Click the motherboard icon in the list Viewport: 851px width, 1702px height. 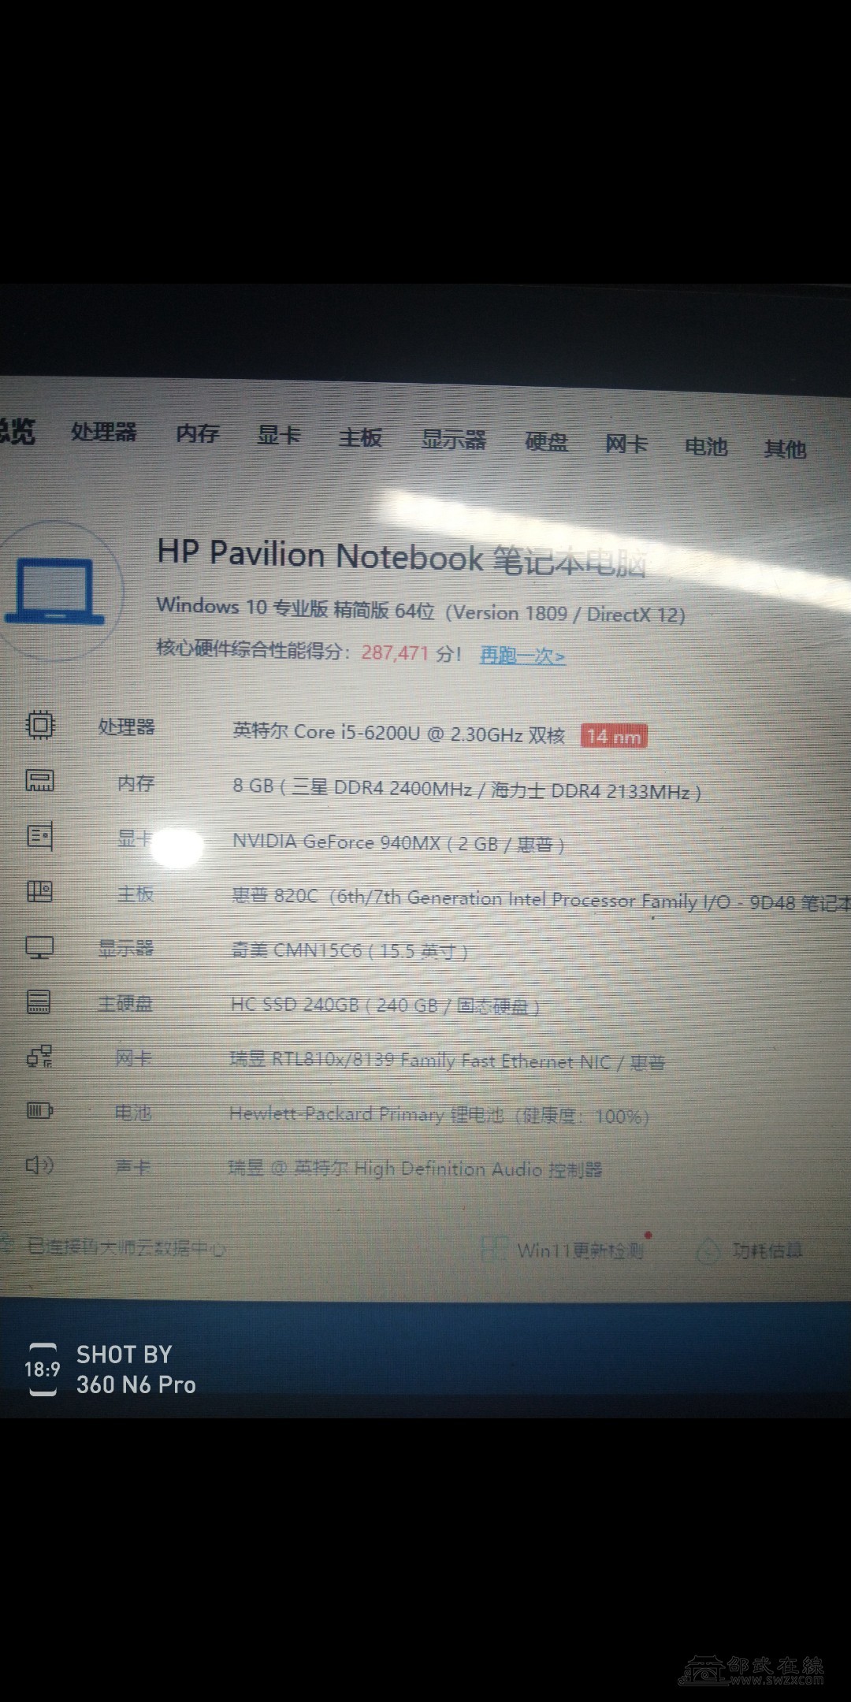click(x=39, y=891)
